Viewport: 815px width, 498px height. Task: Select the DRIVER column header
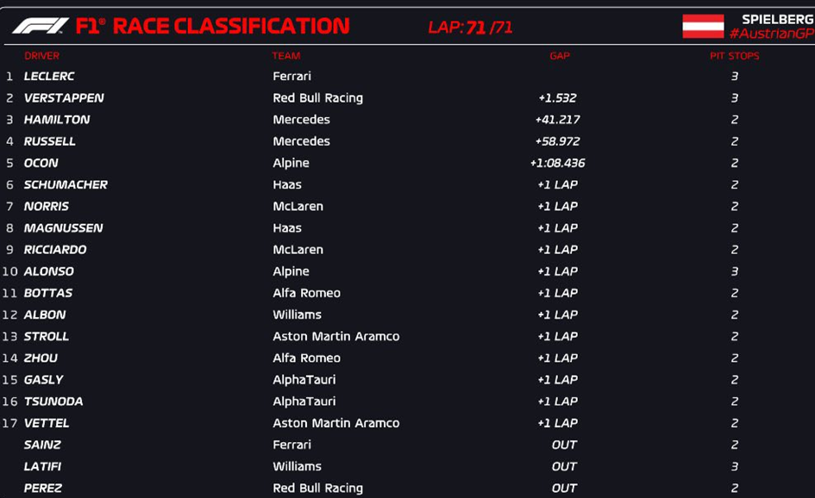coord(41,55)
